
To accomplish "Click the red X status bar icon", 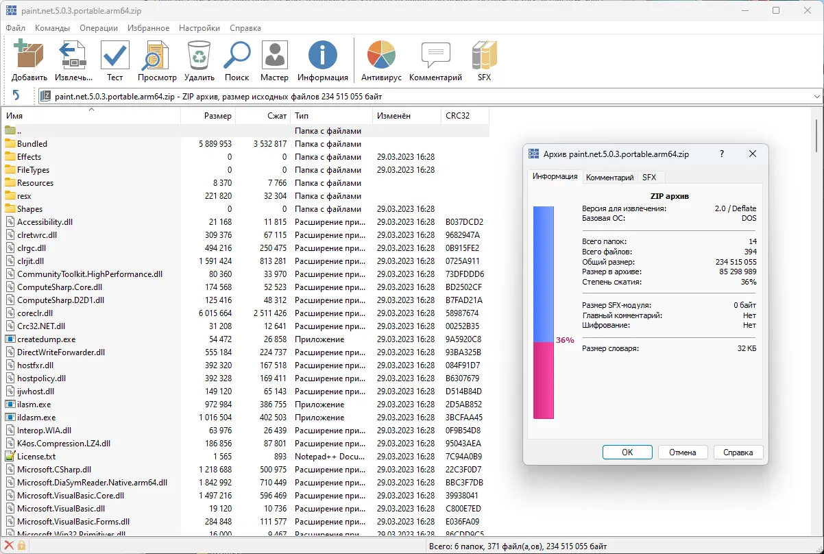I will point(9,546).
